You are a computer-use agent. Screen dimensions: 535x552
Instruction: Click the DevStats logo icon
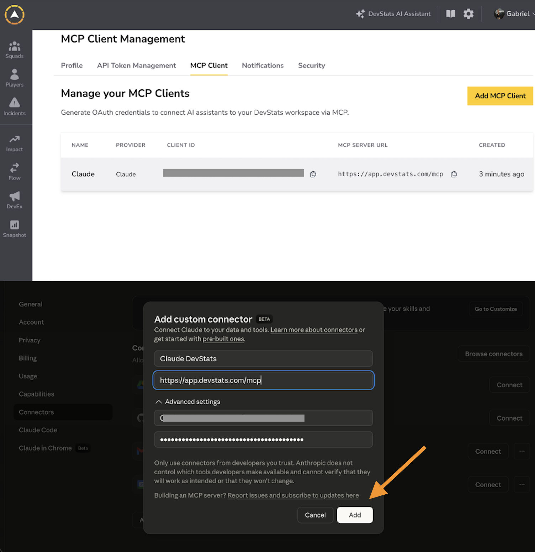(15, 15)
